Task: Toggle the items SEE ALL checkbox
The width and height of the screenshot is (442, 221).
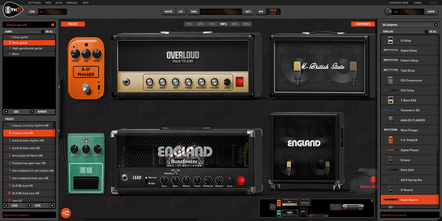Action: coord(426,31)
